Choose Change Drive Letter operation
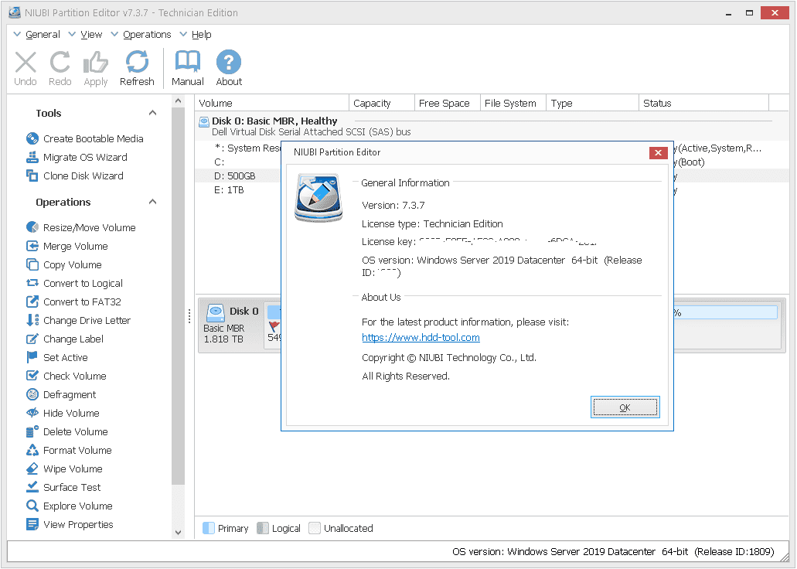Screen dimensions: 797x569 pyautogui.click(x=78, y=320)
